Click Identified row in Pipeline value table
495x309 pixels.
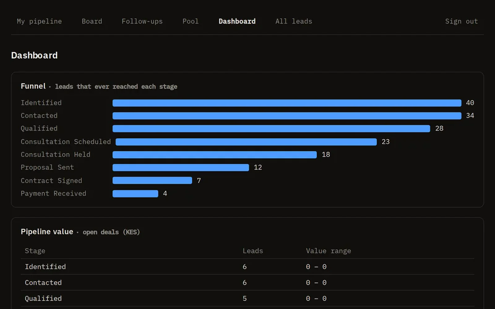coord(247,267)
